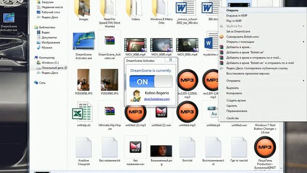Select the P2010058.JPG photo thumbnail
Image resolution: width=307 pixels, height=173 pixels.
pyautogui.click(x=83, y=80)
